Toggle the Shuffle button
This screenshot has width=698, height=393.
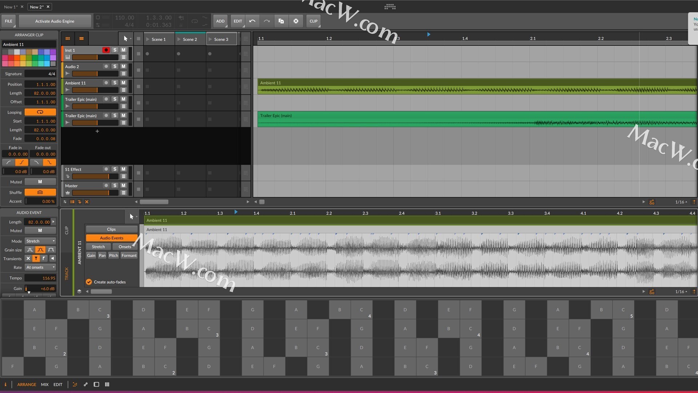pos(40,192)
